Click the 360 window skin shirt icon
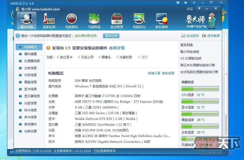The width and height of the screenshot is (244, 160). [x=186, y=3]
